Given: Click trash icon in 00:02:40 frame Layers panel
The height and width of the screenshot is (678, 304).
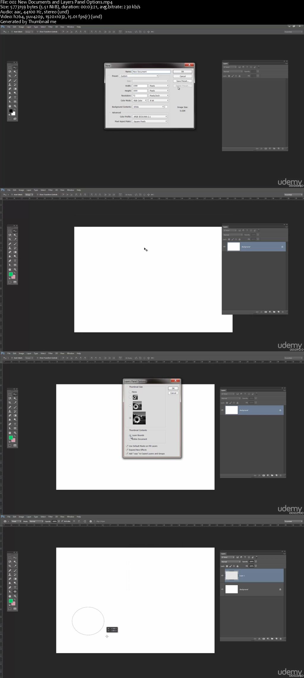Looking at the screenshot, I should pos(281,639).
